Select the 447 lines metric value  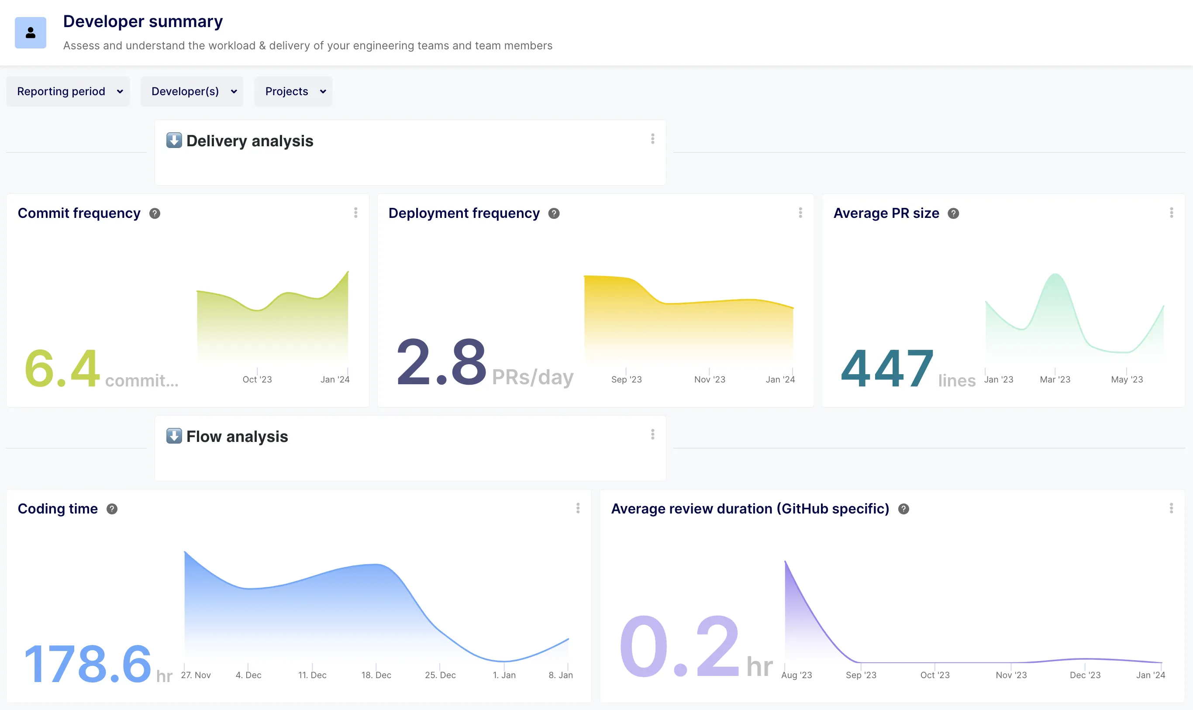[887, 369]
